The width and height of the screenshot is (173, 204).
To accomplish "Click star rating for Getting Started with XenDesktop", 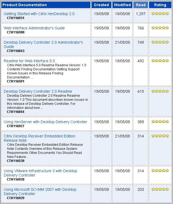I will click(160, 13).
